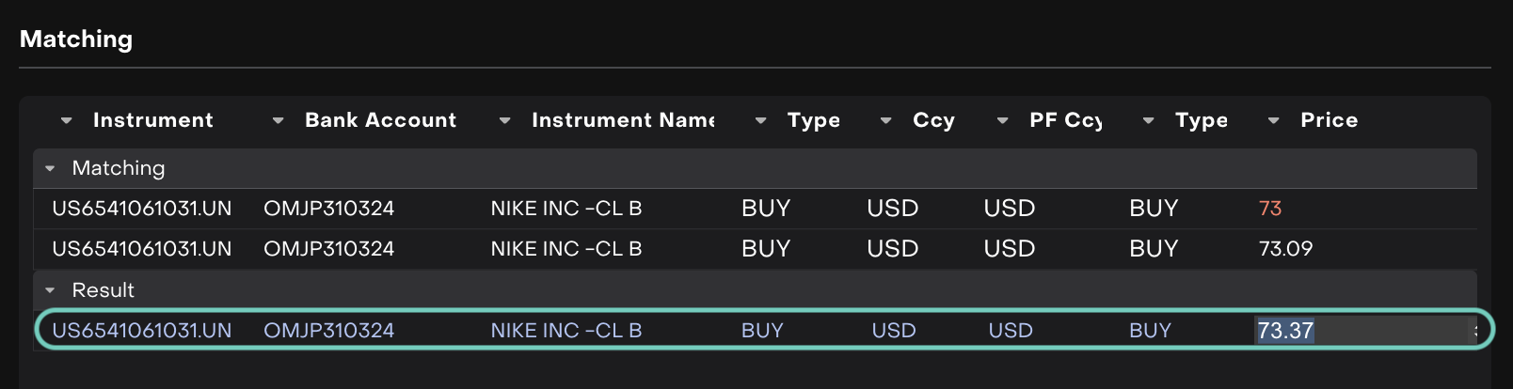Sort by the Bank Account header
1513x389 pixels.
click(x=380, y=120)
